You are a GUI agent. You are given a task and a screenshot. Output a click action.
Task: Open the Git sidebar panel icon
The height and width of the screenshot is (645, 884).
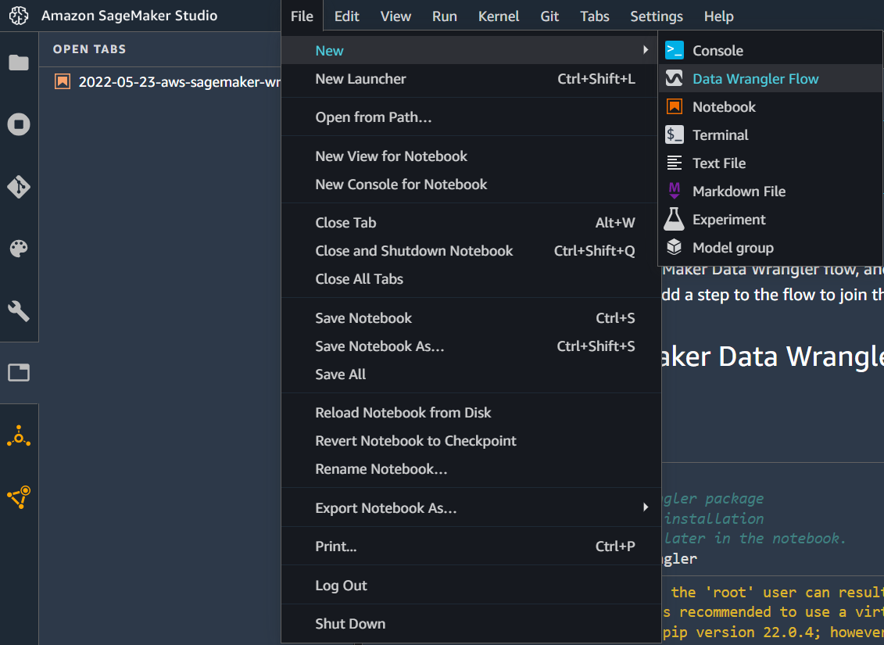[19, 187]
